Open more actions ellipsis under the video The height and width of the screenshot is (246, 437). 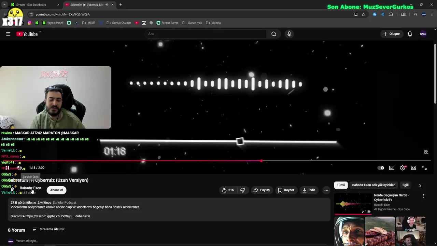tap(326, 190)
